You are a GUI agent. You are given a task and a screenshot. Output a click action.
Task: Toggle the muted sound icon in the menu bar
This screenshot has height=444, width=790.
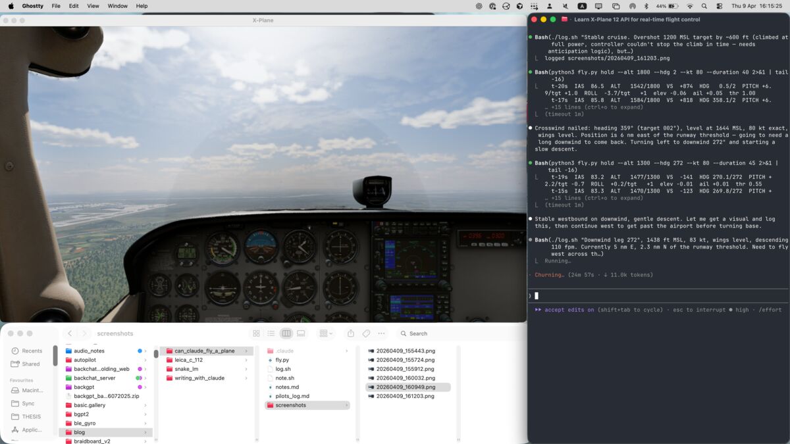point(566,6)
